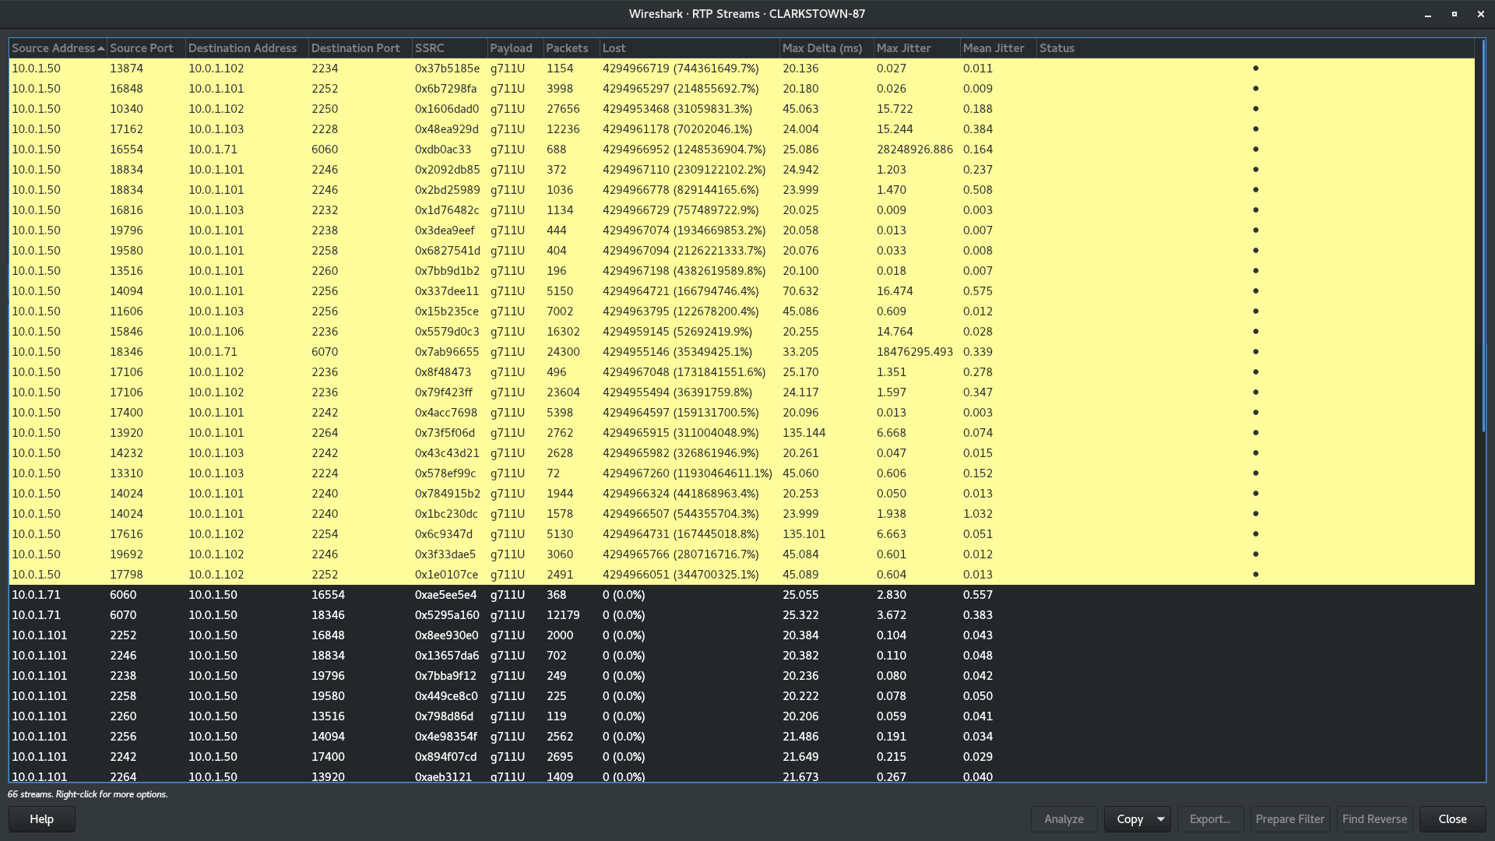Sort by Source Address column header

(x=58, y=48)
